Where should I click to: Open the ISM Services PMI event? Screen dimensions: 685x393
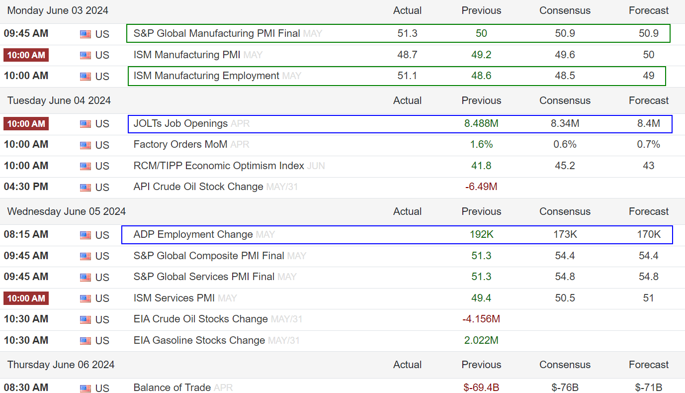[174, 298]
